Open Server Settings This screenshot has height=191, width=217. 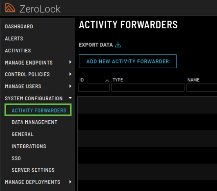click(33, 170)
